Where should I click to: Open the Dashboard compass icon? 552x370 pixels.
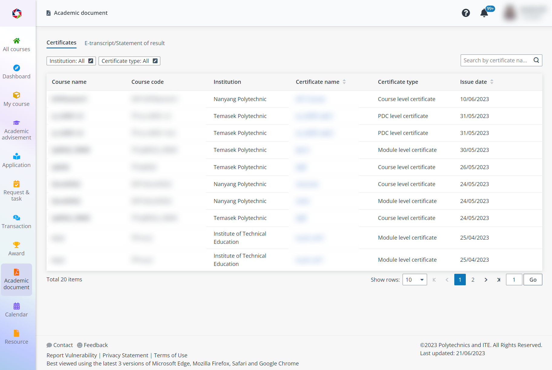(17, 68)
